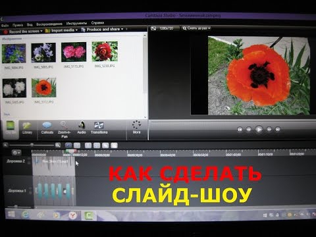Viewport: 316px width, 237px height.
Task: Click the Split tool on timeline toolbar
Action: pyautogui.click(x=97, y=145)
